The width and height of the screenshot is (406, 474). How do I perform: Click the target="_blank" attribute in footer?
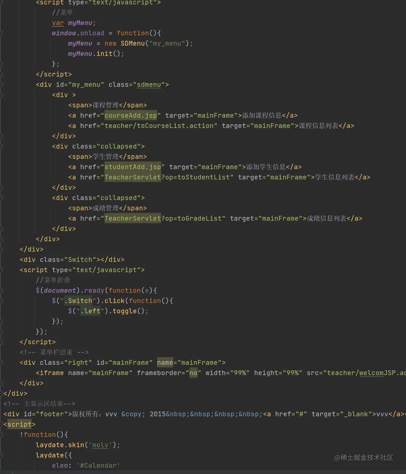[x=342, y=414]
